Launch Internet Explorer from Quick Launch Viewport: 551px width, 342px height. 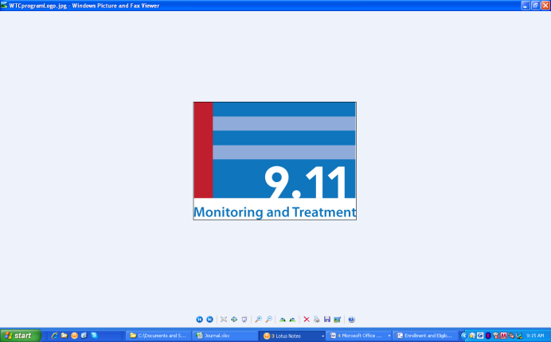54,336
